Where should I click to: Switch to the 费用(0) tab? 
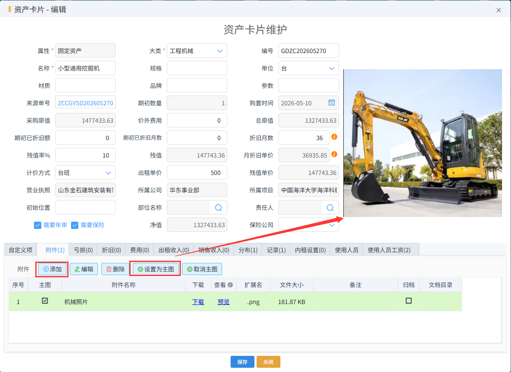point(139,250)
